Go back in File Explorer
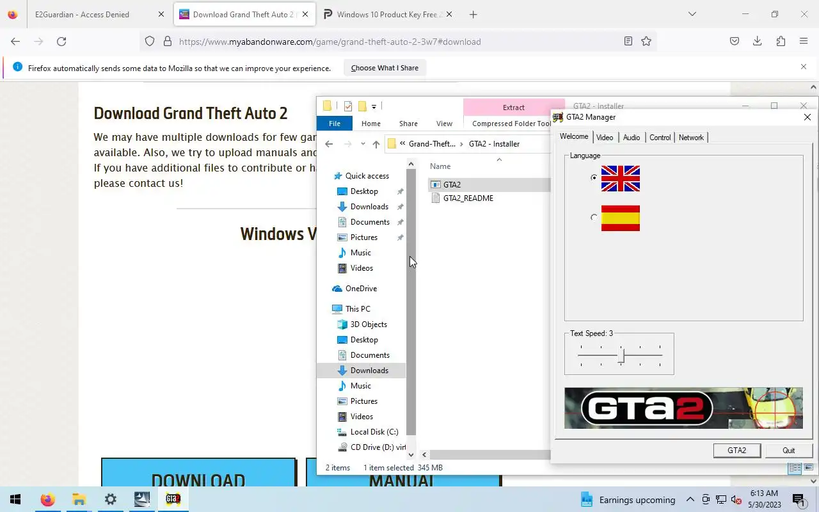 [329, 144]
